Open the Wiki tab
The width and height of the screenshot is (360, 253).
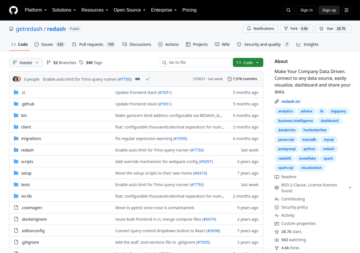point(222,44)
